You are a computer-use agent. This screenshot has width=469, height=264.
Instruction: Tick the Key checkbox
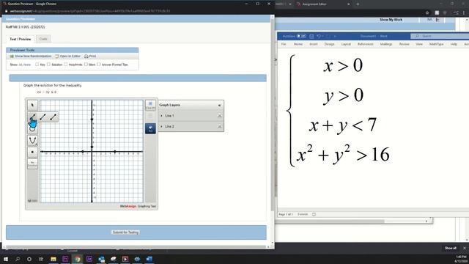pyautogui.click(x=37, y=65)
